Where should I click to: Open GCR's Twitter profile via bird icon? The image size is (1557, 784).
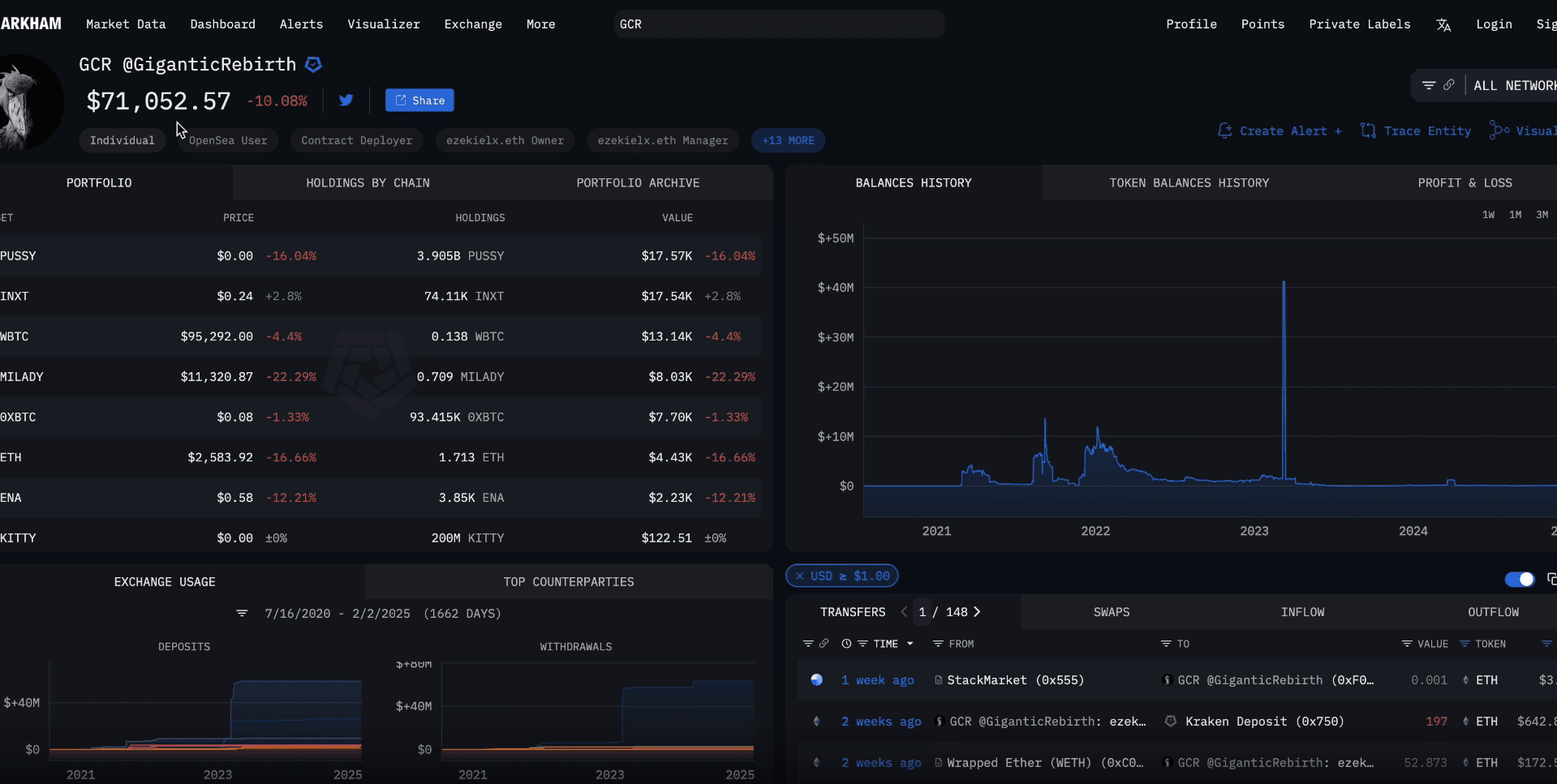346,100
